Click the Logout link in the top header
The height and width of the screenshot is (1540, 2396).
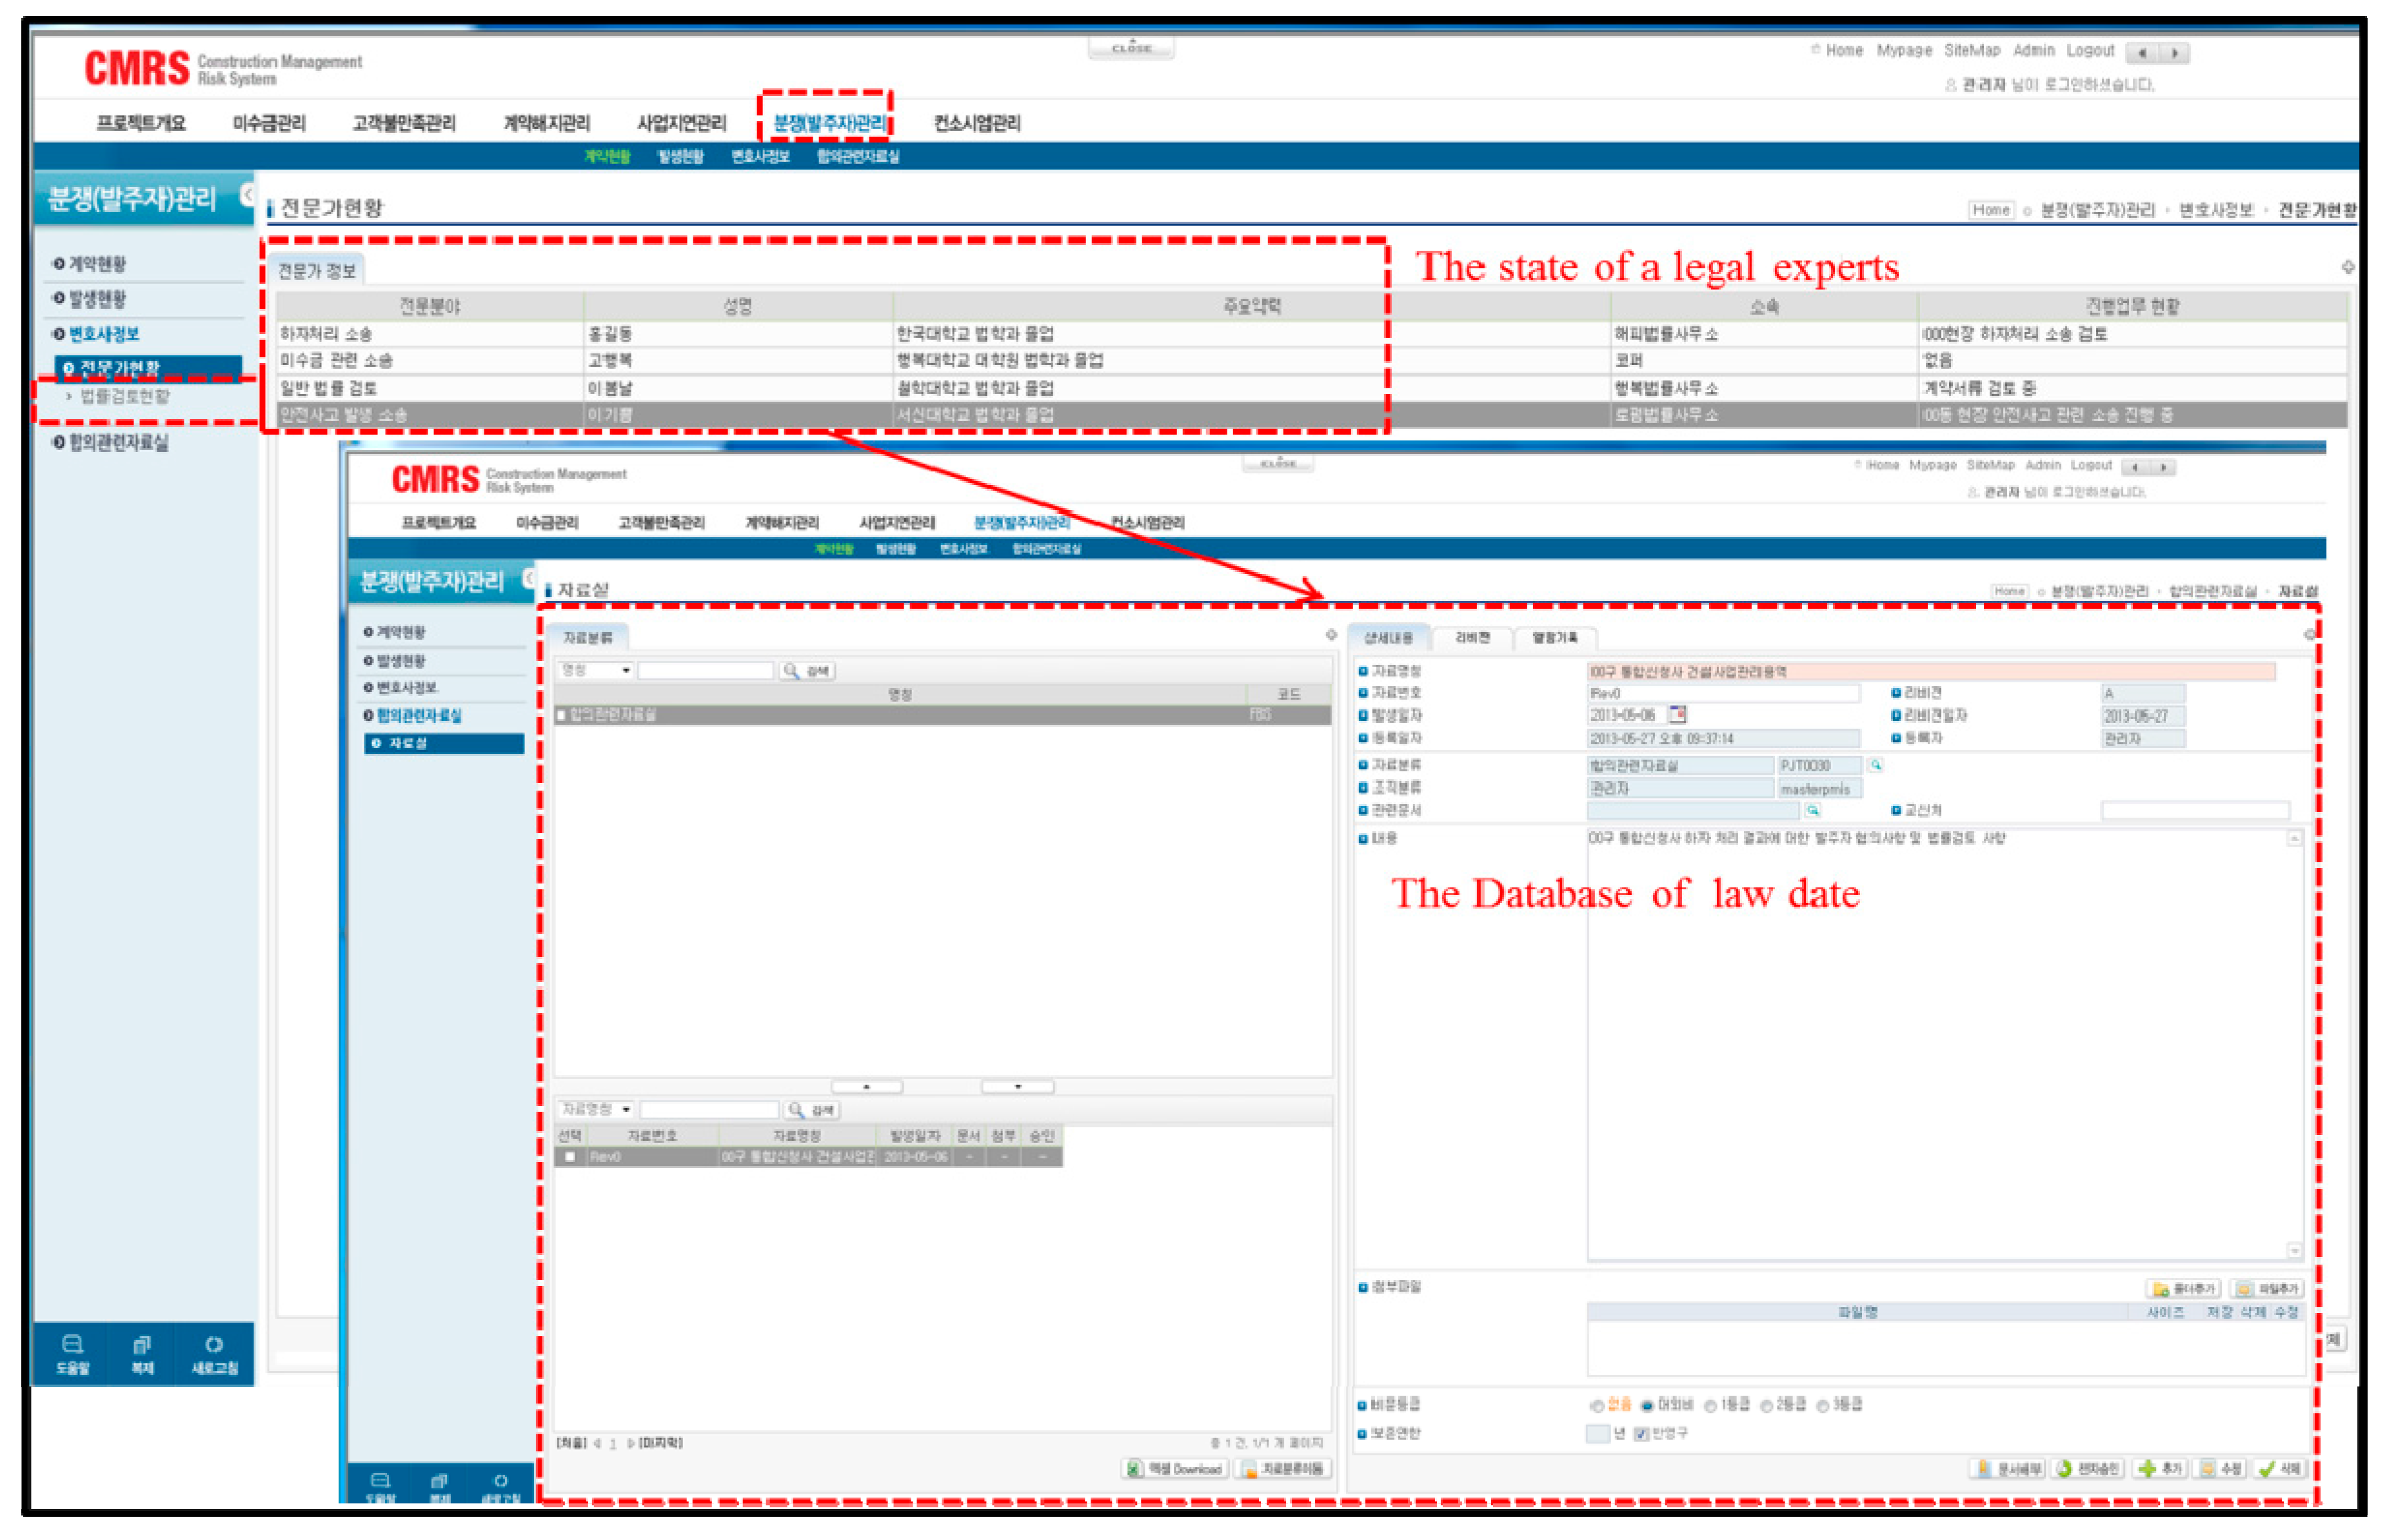[x=2090, y=50]
